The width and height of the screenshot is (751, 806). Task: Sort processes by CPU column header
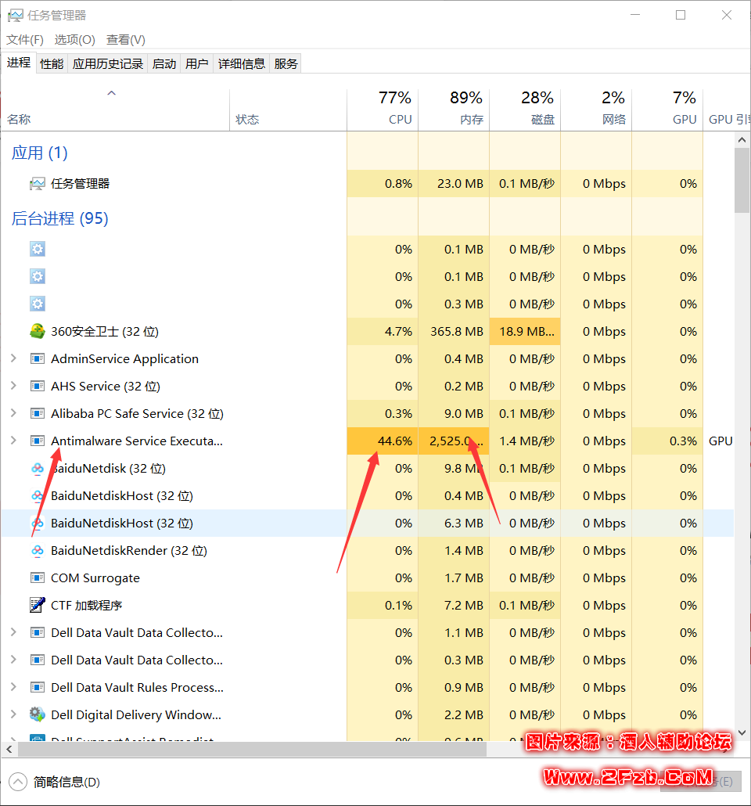pos(383,110)
